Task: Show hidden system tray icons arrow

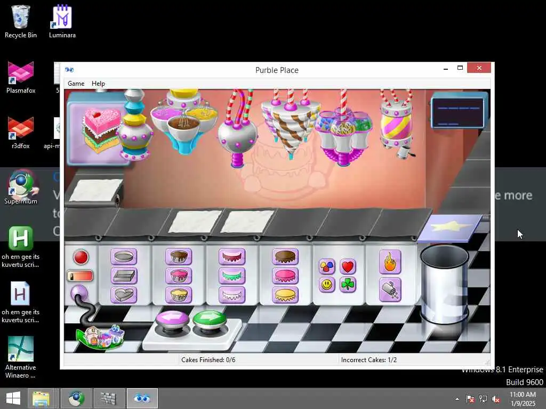Action: coord(457,399)
